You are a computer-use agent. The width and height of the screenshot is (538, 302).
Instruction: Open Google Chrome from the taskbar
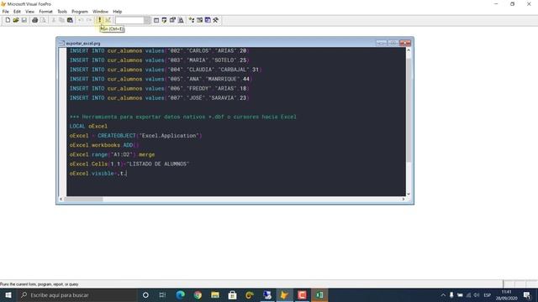[198, 294]
